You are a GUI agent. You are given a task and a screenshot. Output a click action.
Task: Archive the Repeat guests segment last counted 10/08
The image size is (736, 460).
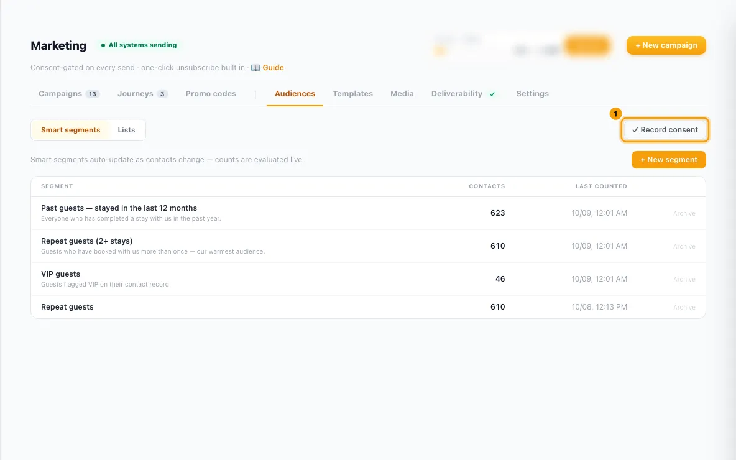click(x=684, y=308)
